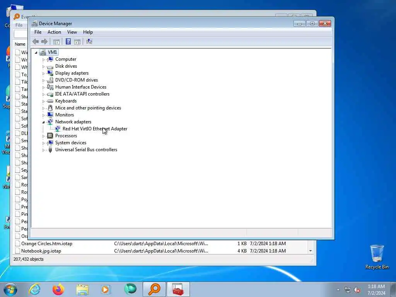Click the Keyboards category icon
This screenshot has height=297, width=396.
tap(50, 101)
